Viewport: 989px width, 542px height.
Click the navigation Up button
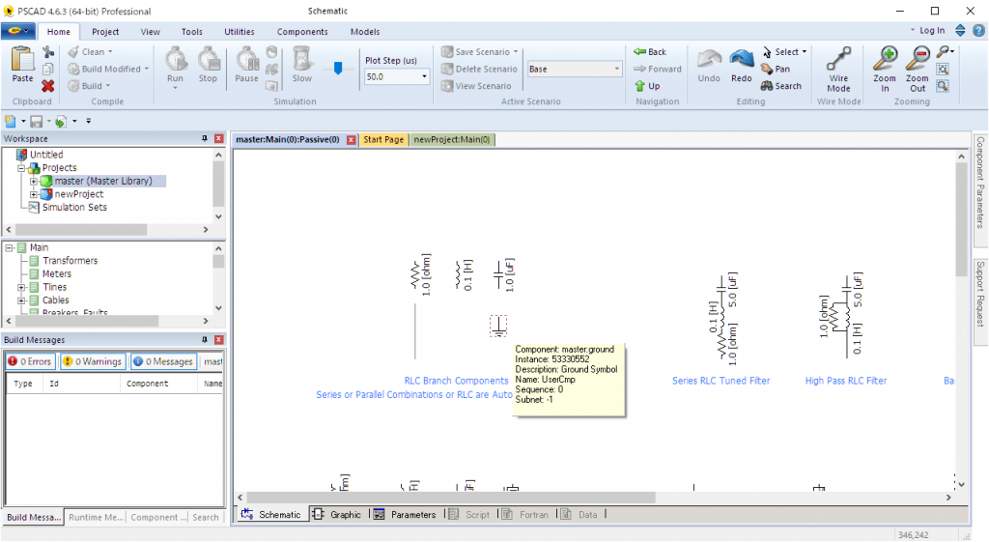pos(648,86)
